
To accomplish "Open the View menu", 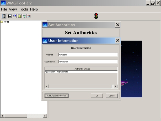I will [x=13, y=9].
